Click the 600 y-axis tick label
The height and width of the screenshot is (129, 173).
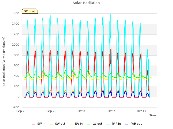pyautogui.click(x=16, y=66)
